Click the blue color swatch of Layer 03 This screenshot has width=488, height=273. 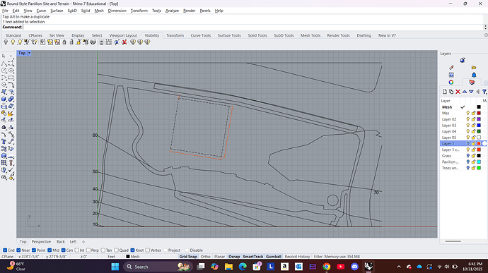click(479, 125)
